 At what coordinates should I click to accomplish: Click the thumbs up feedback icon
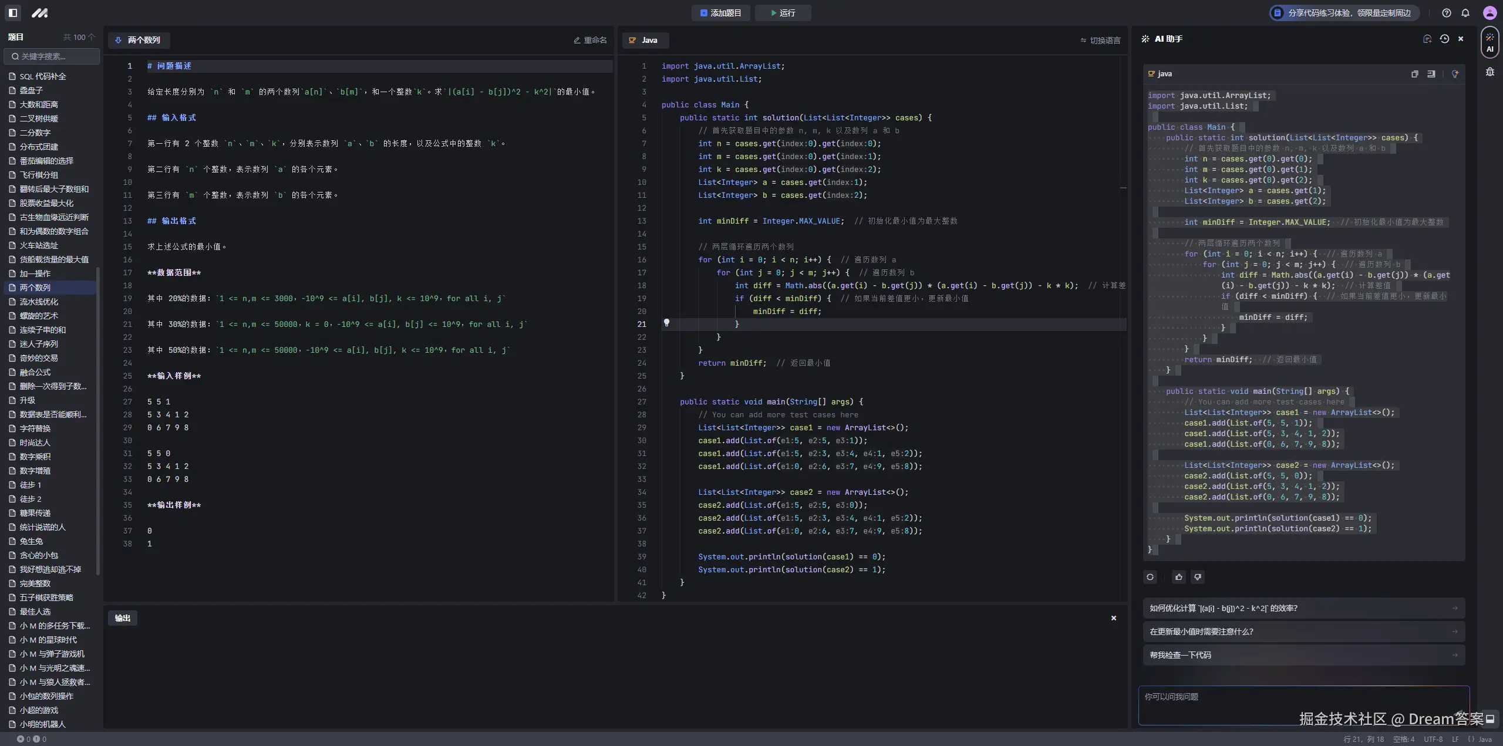1178,577
